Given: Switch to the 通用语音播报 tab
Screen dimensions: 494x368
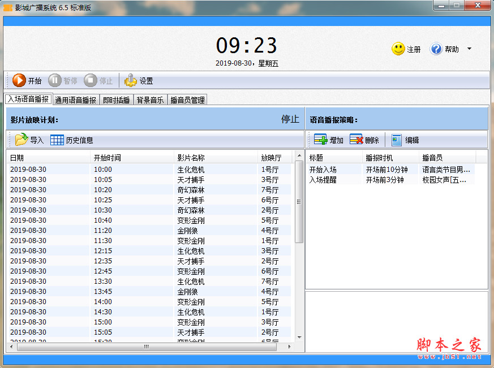Looking at the screenshot, I should pyautogui.click(x=75, y=100).
